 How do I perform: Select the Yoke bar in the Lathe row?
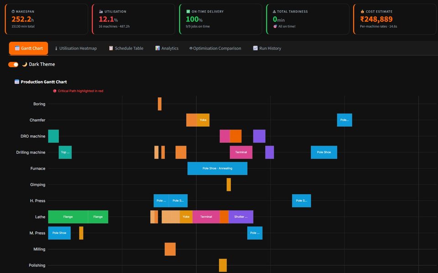[x=186, y=217]
